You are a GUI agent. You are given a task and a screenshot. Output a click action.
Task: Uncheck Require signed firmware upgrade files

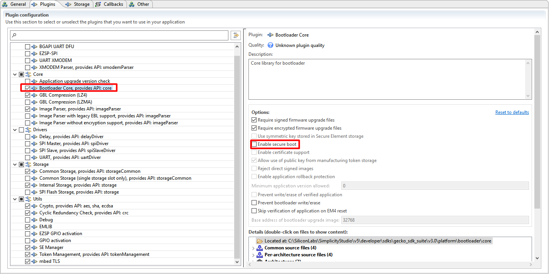click(254, 120)
